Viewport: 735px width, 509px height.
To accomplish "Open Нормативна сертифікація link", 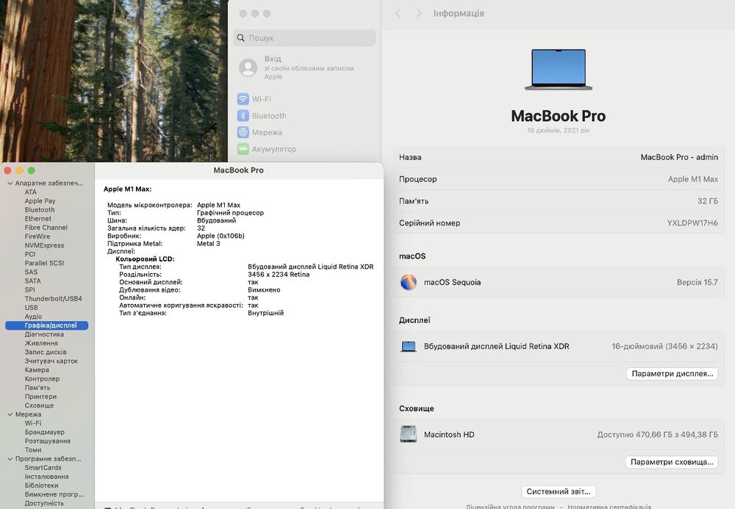I will click(609, 506).
